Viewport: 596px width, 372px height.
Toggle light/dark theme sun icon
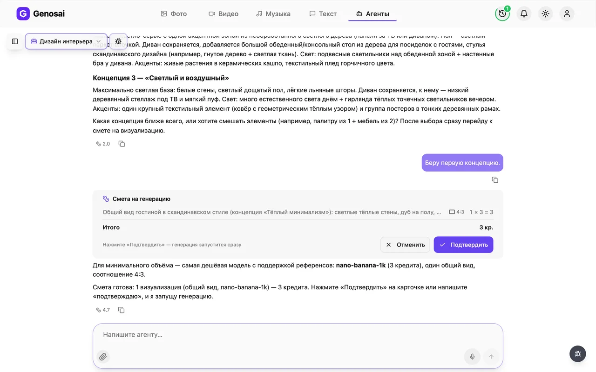(545, 13)
